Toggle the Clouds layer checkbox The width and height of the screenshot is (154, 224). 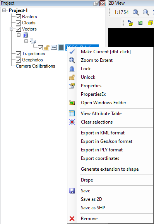coord(18,23)
